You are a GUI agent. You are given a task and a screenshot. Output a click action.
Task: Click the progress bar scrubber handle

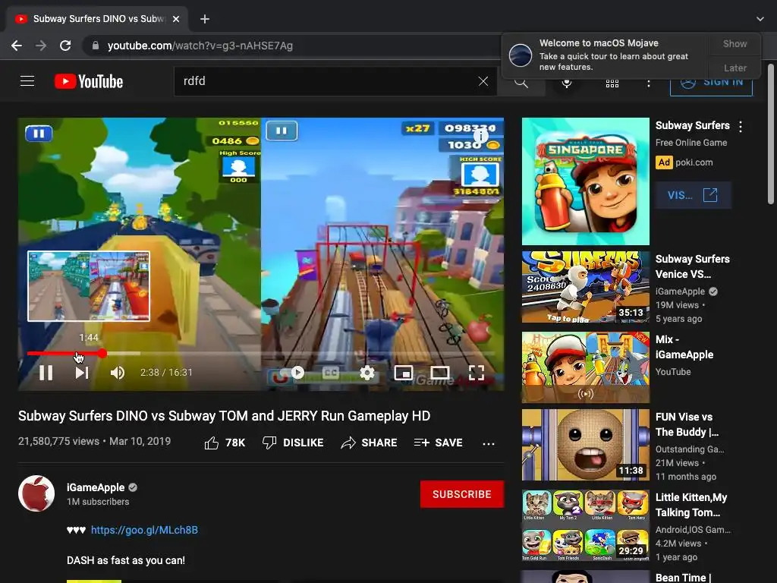tap(102, 354)
